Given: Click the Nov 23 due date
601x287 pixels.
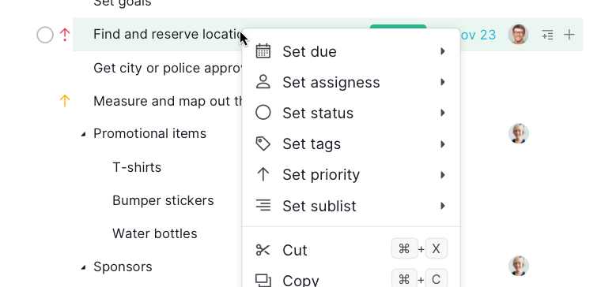Looking at the screenshot, I should 478,35.
